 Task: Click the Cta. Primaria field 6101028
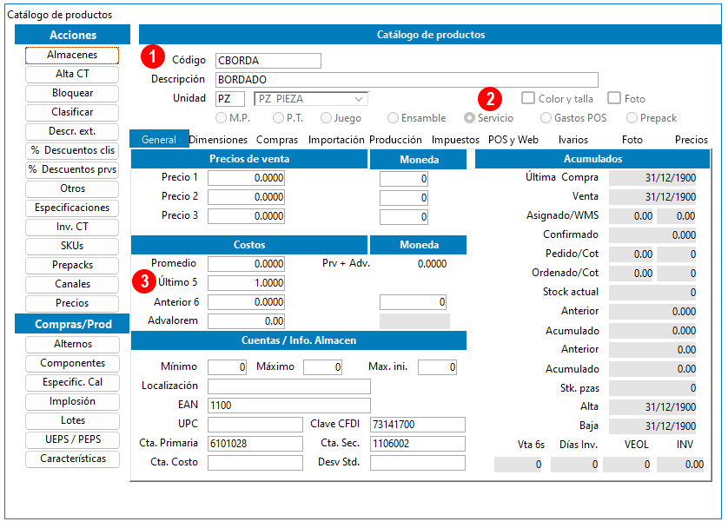point(255,444)
